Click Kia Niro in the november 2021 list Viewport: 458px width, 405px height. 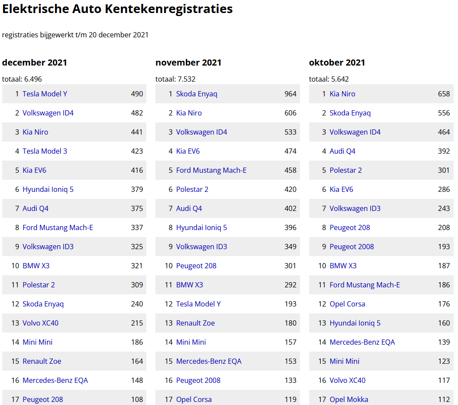[189, 113]
